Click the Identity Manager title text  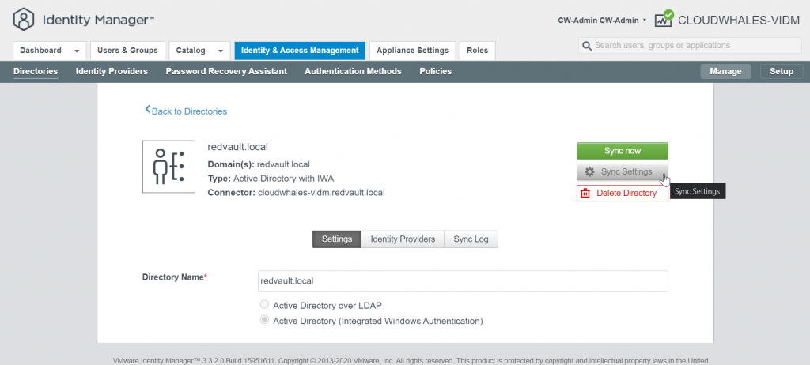pyautogui.click(x=98, y=20)
